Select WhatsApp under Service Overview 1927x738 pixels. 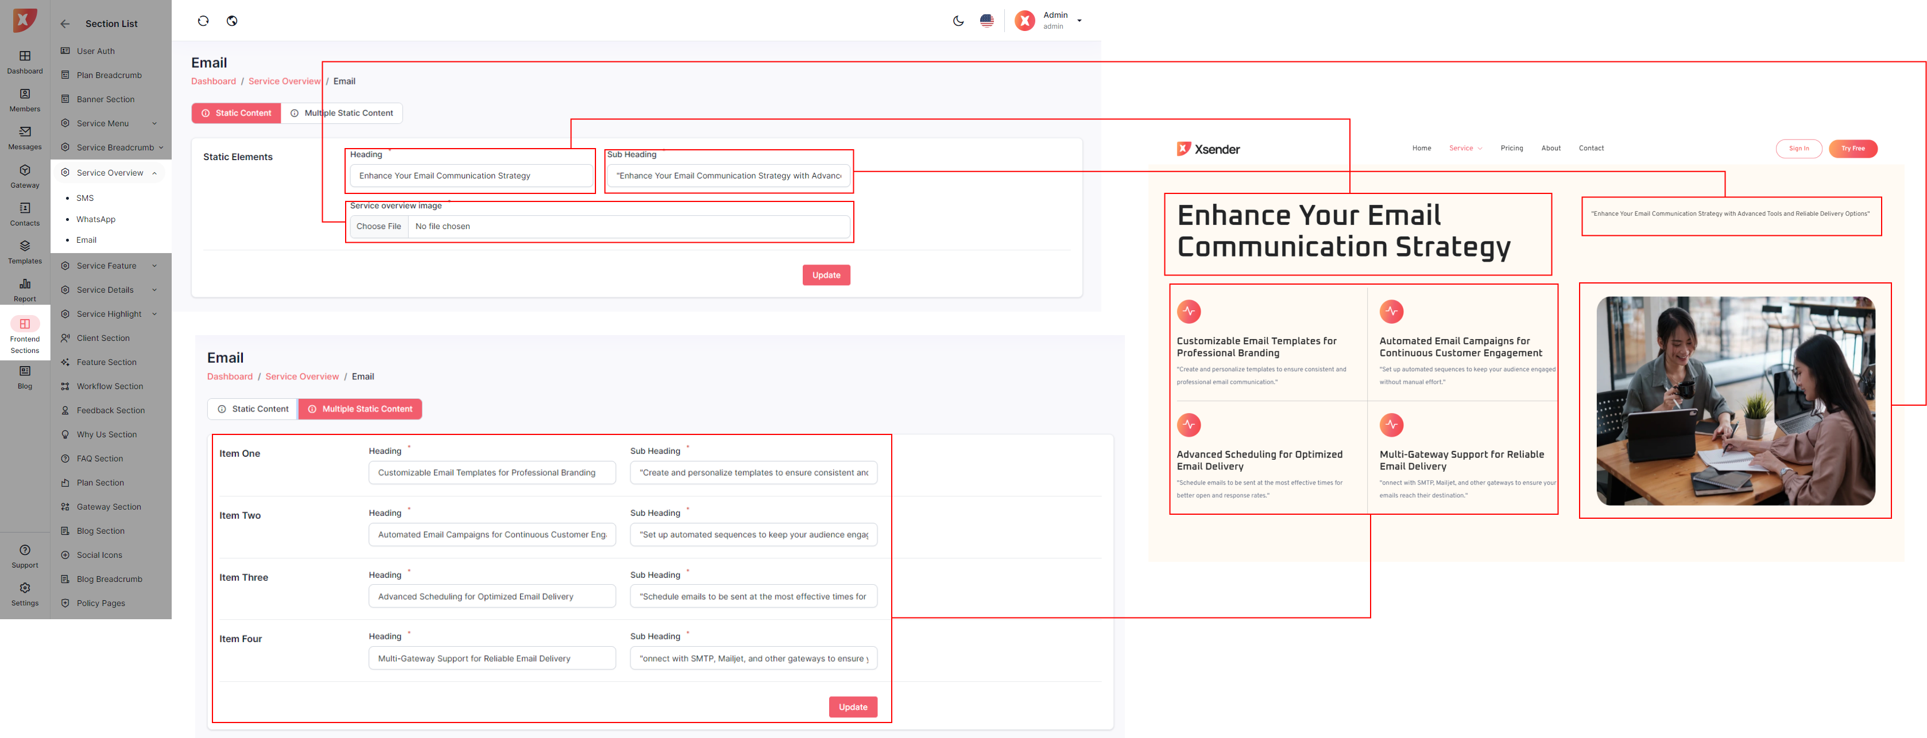(x=96, y=220)
